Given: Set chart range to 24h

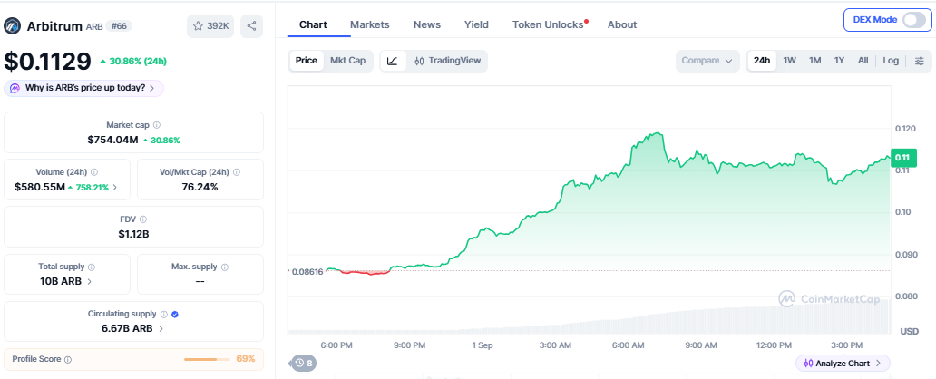Looking at the screenshot, I should coord(762,61).
